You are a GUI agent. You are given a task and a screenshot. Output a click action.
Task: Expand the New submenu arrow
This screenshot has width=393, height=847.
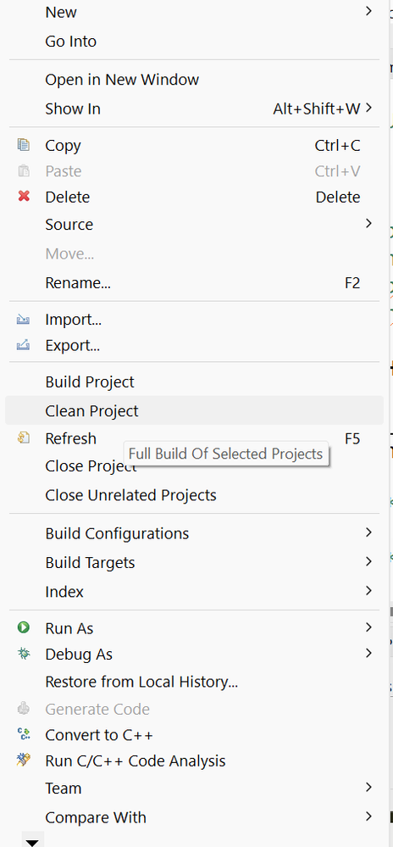pos(368,11)
